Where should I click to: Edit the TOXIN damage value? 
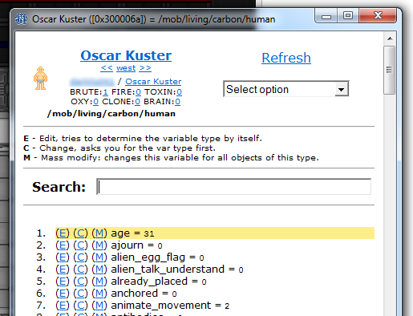[x=179, y=92]
